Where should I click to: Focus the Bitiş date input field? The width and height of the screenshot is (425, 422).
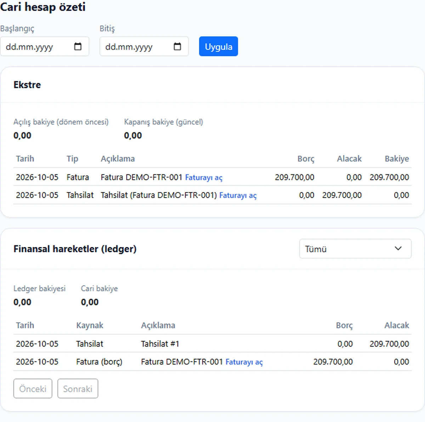pos(144,46)
